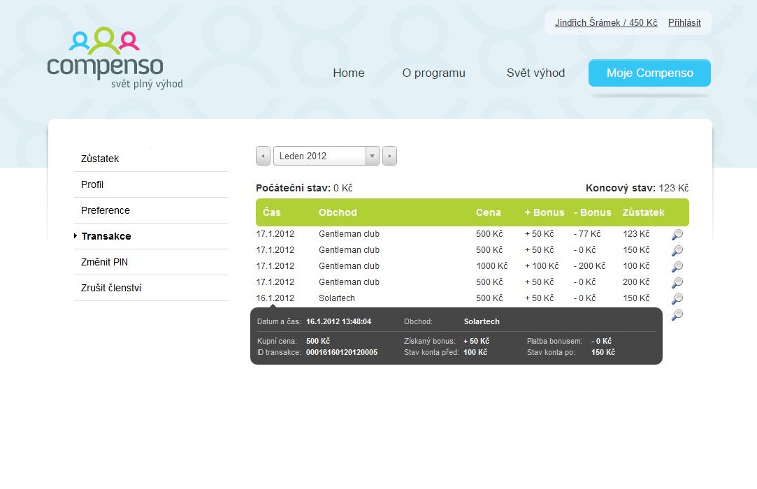Viewport: 757px width, 489px height.
Task: Click the Obchod column header
Action: tap(338, 212)
